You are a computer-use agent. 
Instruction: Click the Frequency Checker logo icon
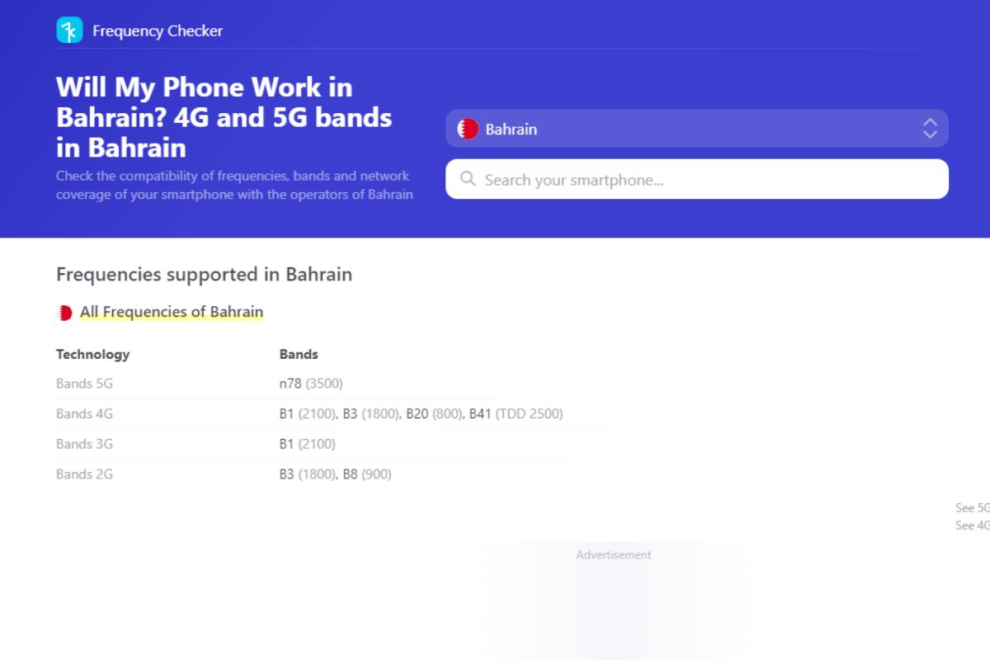click(69, 31)
